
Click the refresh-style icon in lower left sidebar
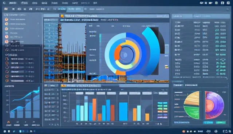click(x=7, y=50)
